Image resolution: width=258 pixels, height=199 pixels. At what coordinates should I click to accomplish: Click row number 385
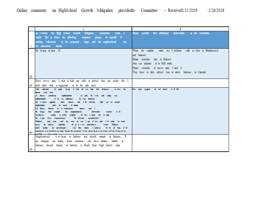tap(32, 143)
